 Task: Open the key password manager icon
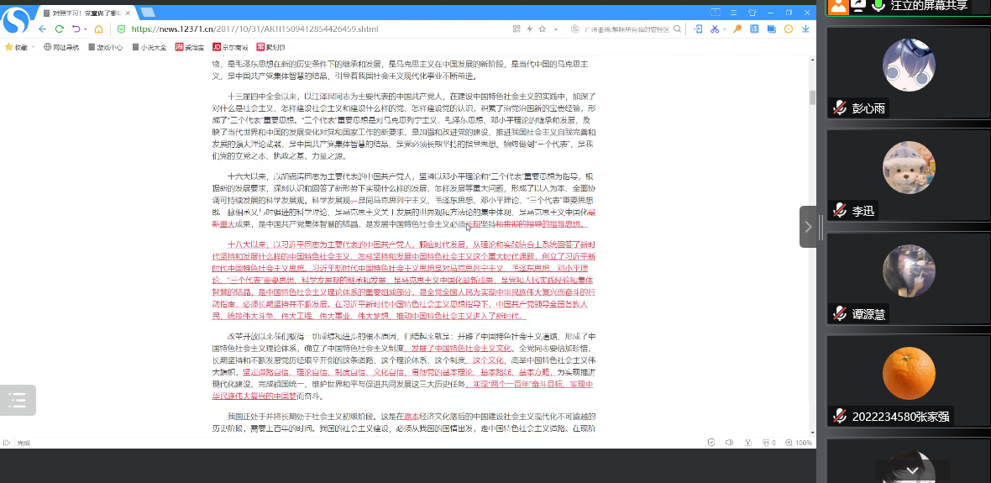tap(737, 29)
